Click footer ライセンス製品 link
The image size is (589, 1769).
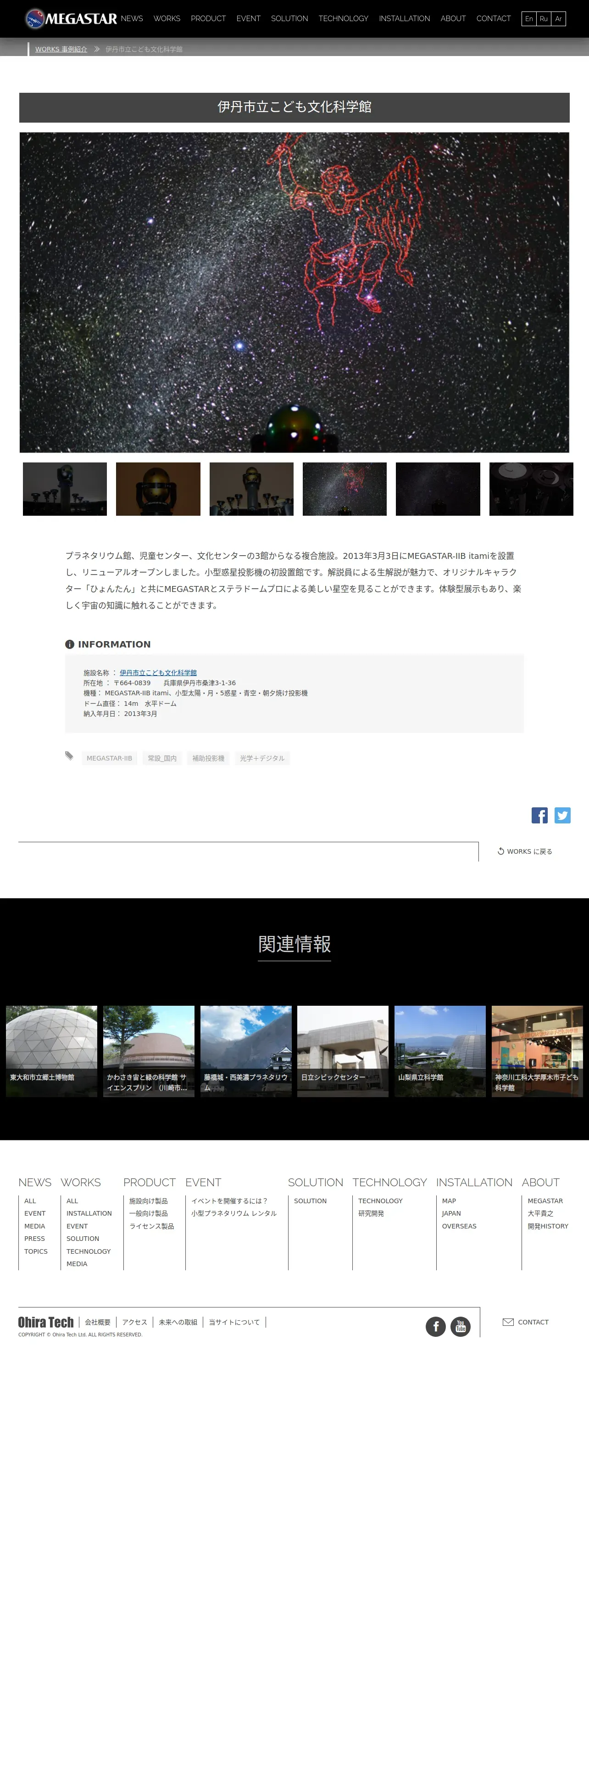coord(151,1226)
